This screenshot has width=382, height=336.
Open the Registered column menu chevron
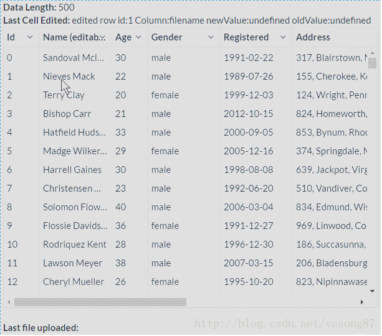click(x=283, y=37)
